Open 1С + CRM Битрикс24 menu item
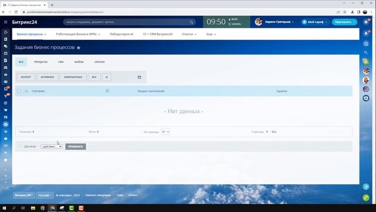 157,34
